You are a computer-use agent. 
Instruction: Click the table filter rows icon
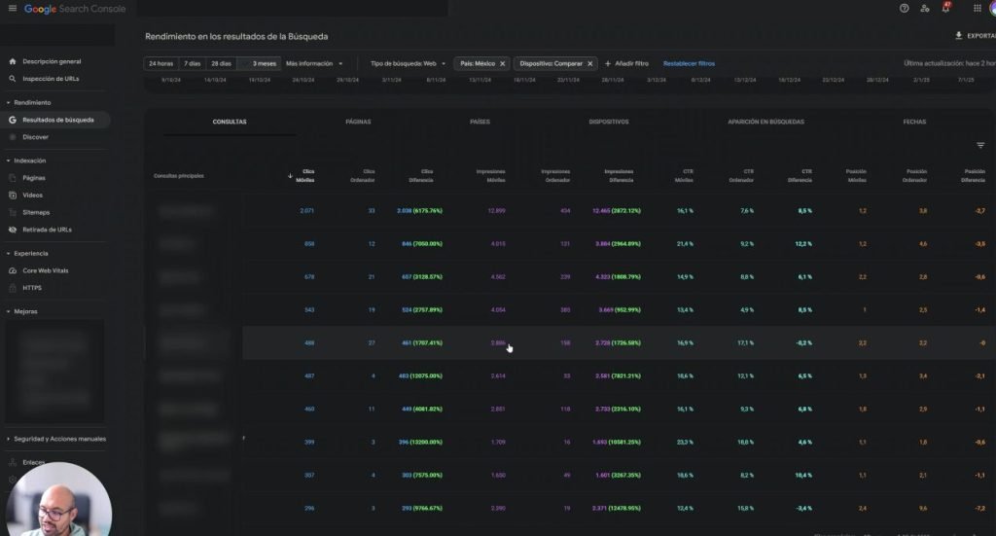tap(980, 146)
